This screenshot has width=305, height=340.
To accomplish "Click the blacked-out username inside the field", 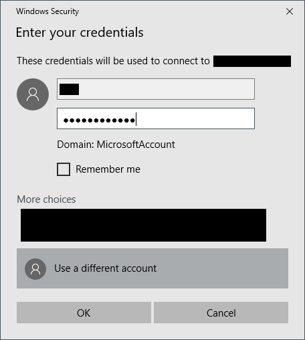I will [69, 89].
